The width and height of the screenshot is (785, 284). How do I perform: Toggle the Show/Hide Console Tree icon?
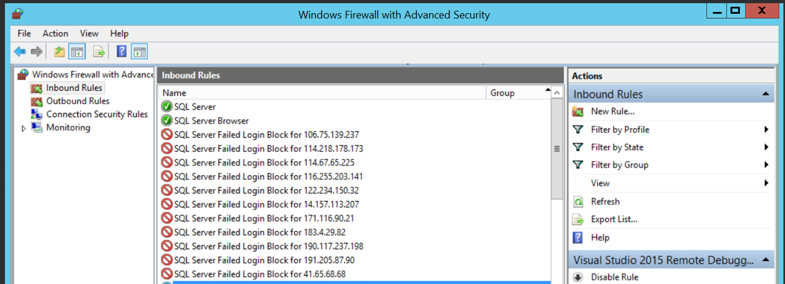[77, 52]
